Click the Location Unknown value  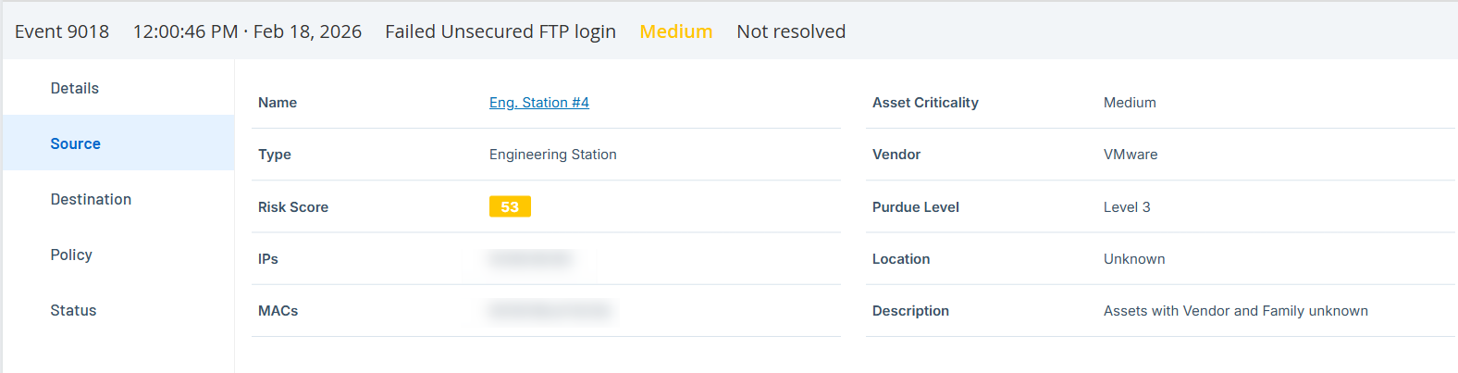pos(1134,259)
